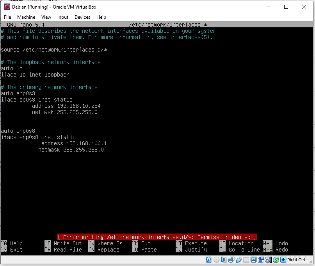Open the View menu
This screenshot has width=315, height=266.
click(46, 17)
